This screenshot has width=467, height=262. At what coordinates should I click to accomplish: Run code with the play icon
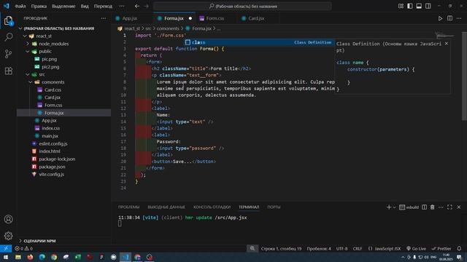point(440,18)
